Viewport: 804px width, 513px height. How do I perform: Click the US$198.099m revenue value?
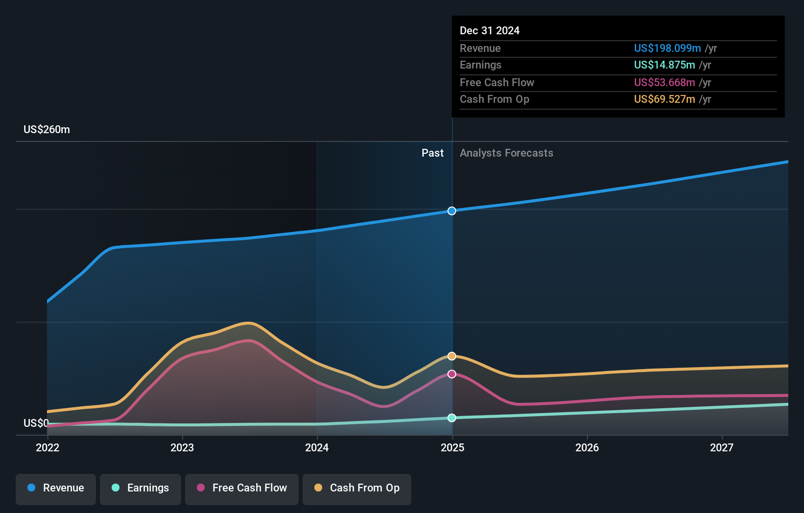pos(667,48)
